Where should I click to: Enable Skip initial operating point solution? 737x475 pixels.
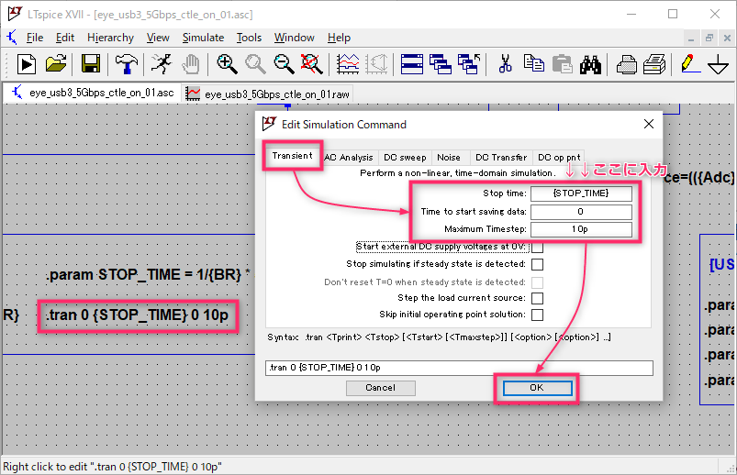[537, 315]
